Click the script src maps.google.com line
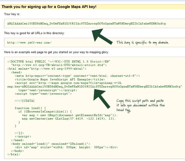185x161 pixels. pyautogui.click(x=68, y=83)
